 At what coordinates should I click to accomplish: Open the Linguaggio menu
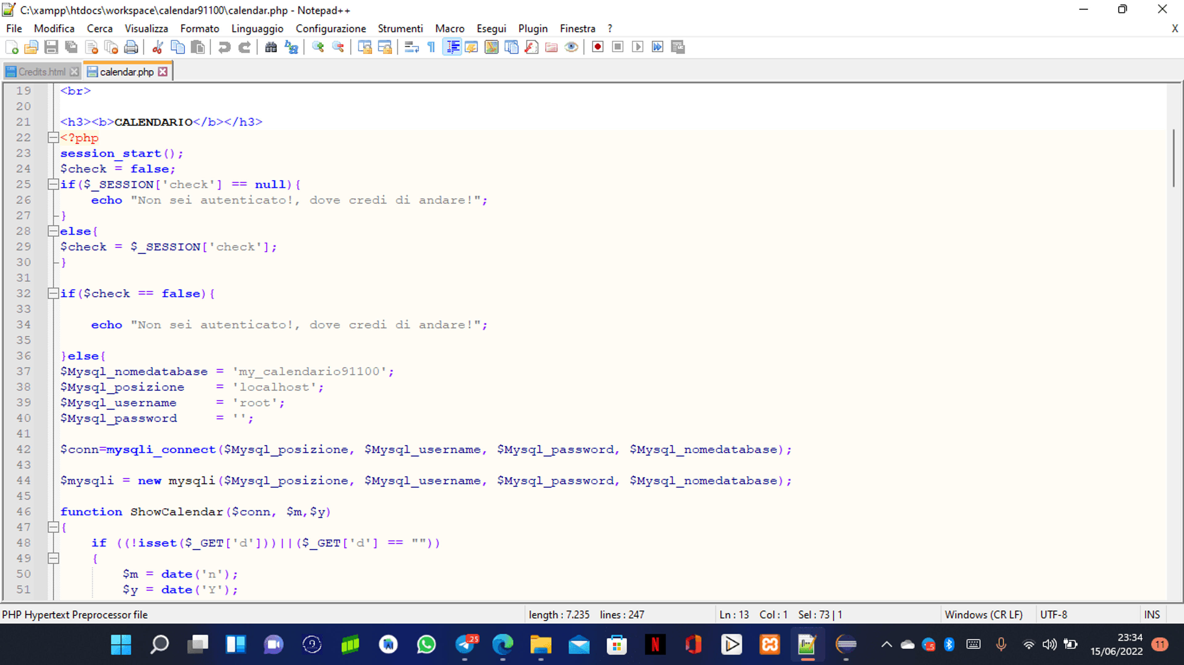pos(257,28)
